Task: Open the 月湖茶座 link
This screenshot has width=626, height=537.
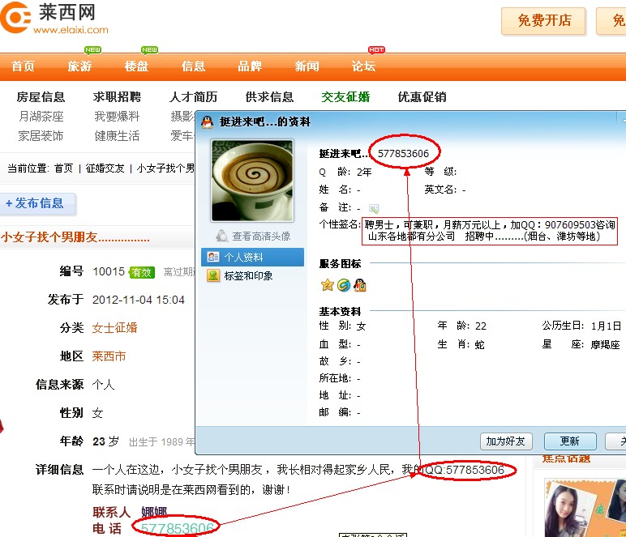Action: click(41, 117)
